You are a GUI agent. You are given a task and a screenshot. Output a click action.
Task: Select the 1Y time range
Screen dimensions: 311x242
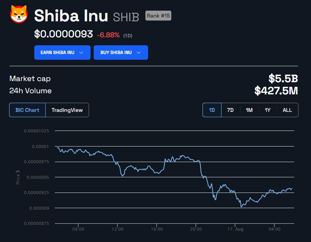268,110
